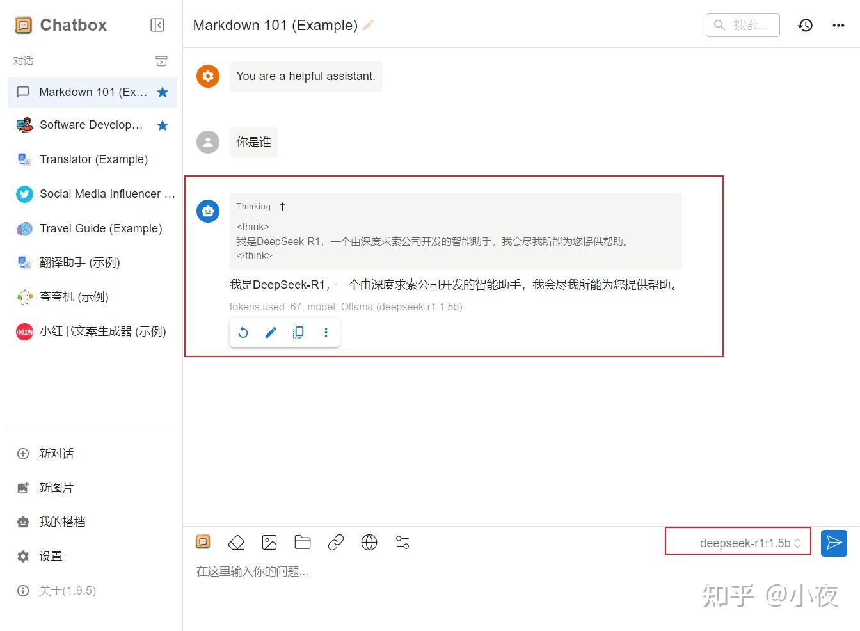This screenshot has width=860, height=631.
Task: Open 小红书文案生成器 (示例) conversation
Action: [x=92, y=331]
